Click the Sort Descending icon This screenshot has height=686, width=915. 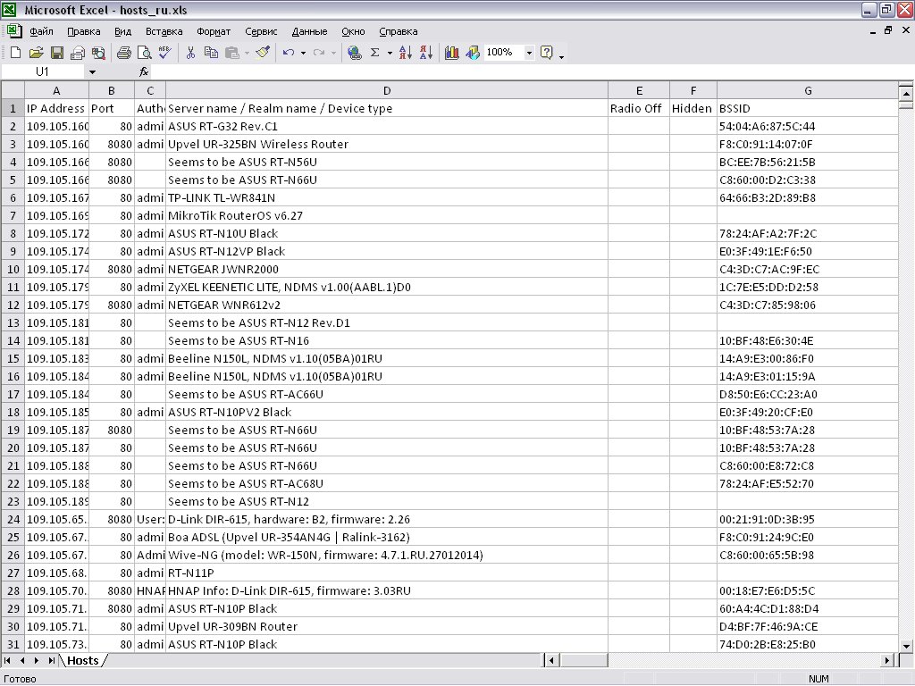pyautogui.click(x=426, y=53)
